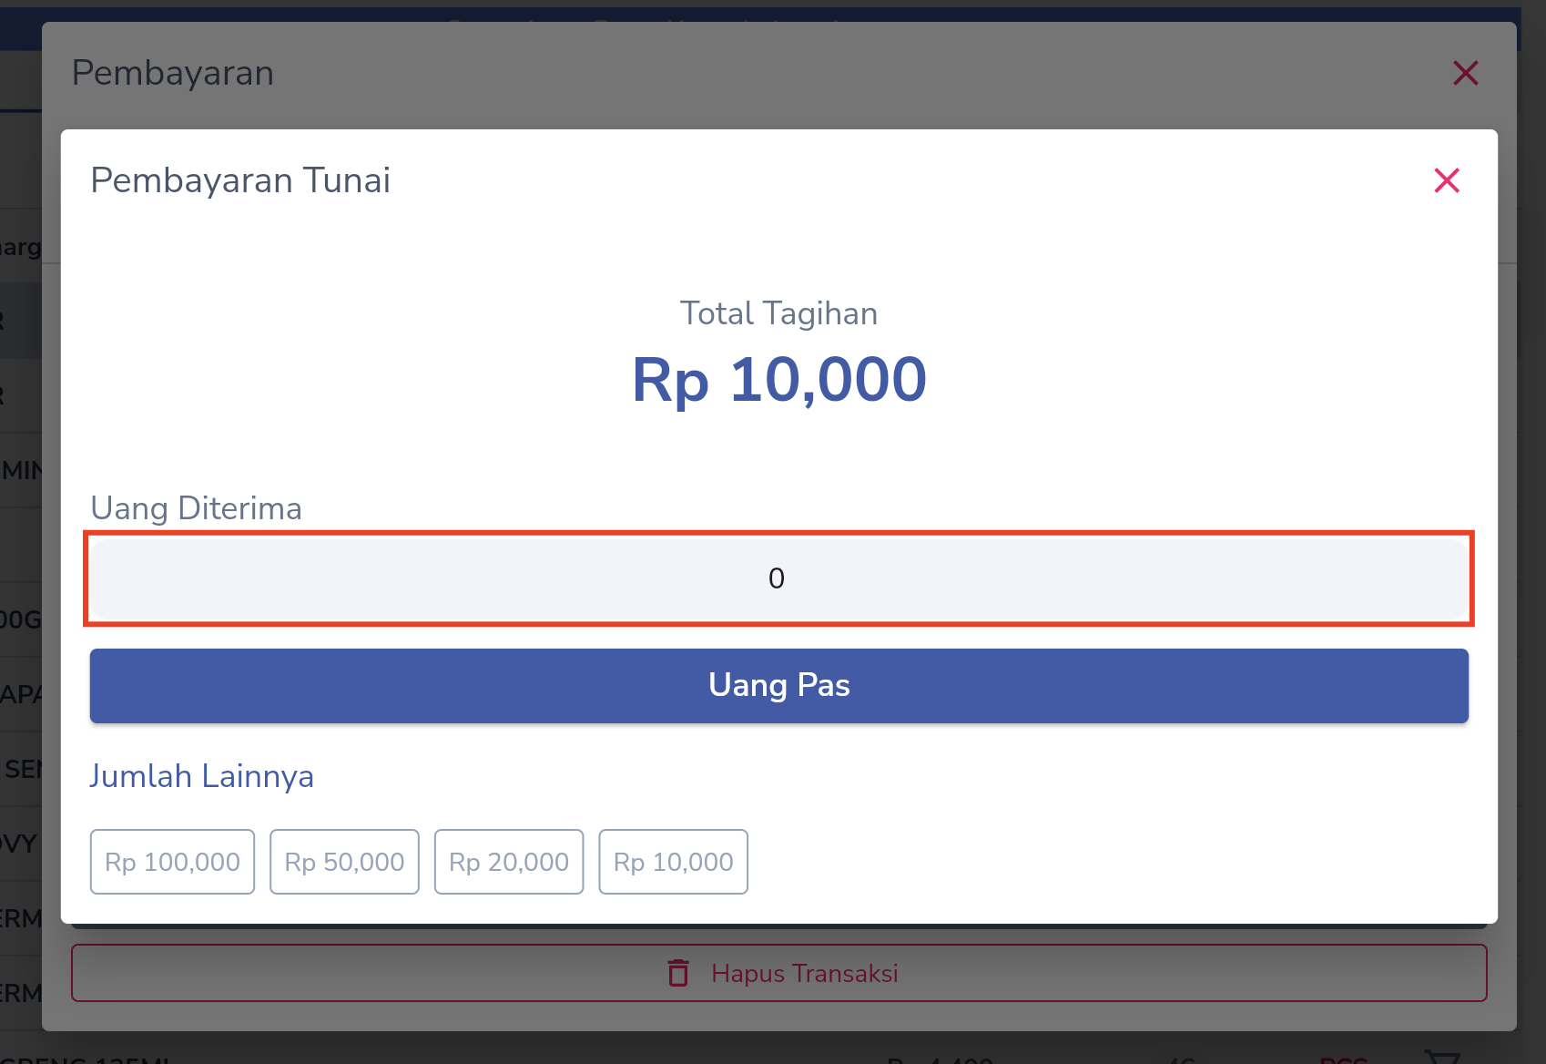Click the Pembayaran heading text
This screenshot has height=1064, width=1546.
pos(173,73)
